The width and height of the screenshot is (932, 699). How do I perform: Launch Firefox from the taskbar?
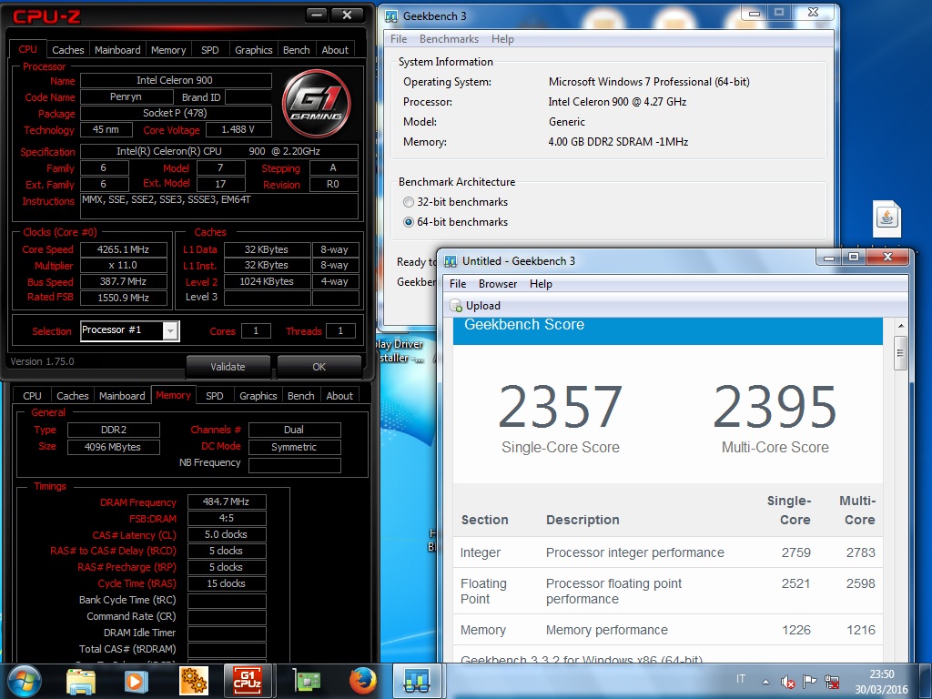click(362, 681)
